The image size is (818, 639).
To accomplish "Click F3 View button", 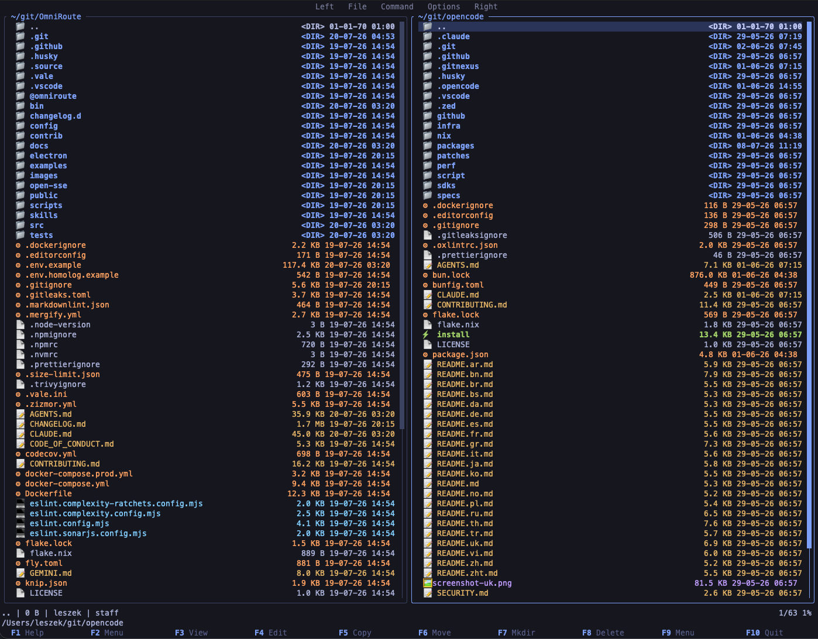I will [x=191, y=633].
